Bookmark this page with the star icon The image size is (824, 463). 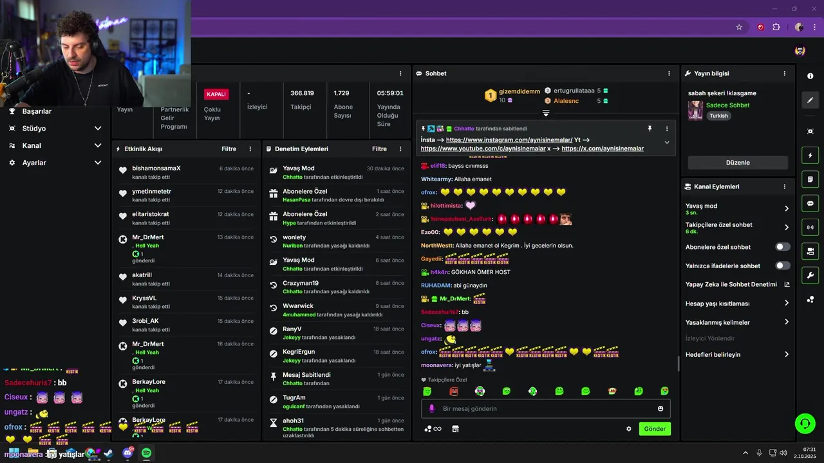tap(739, 27)
